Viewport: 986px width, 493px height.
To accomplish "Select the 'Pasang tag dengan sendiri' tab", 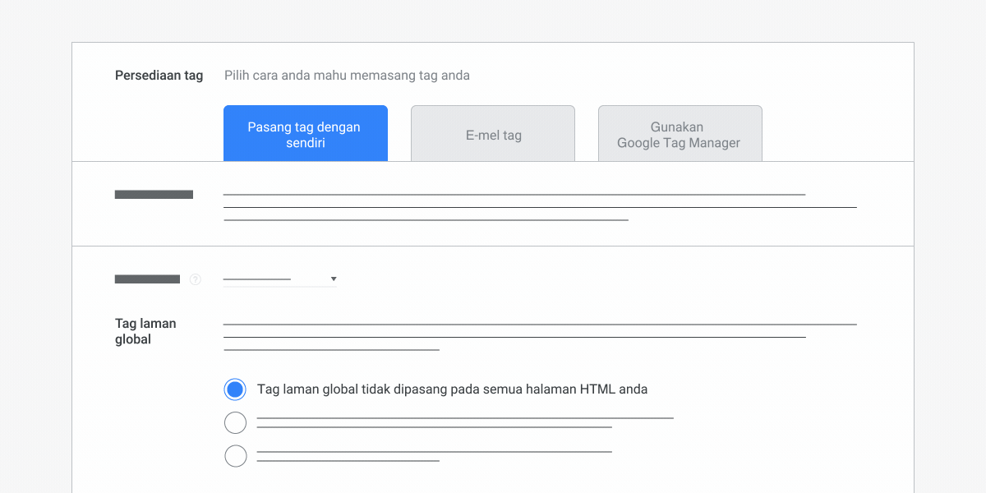I will [305, 133].
